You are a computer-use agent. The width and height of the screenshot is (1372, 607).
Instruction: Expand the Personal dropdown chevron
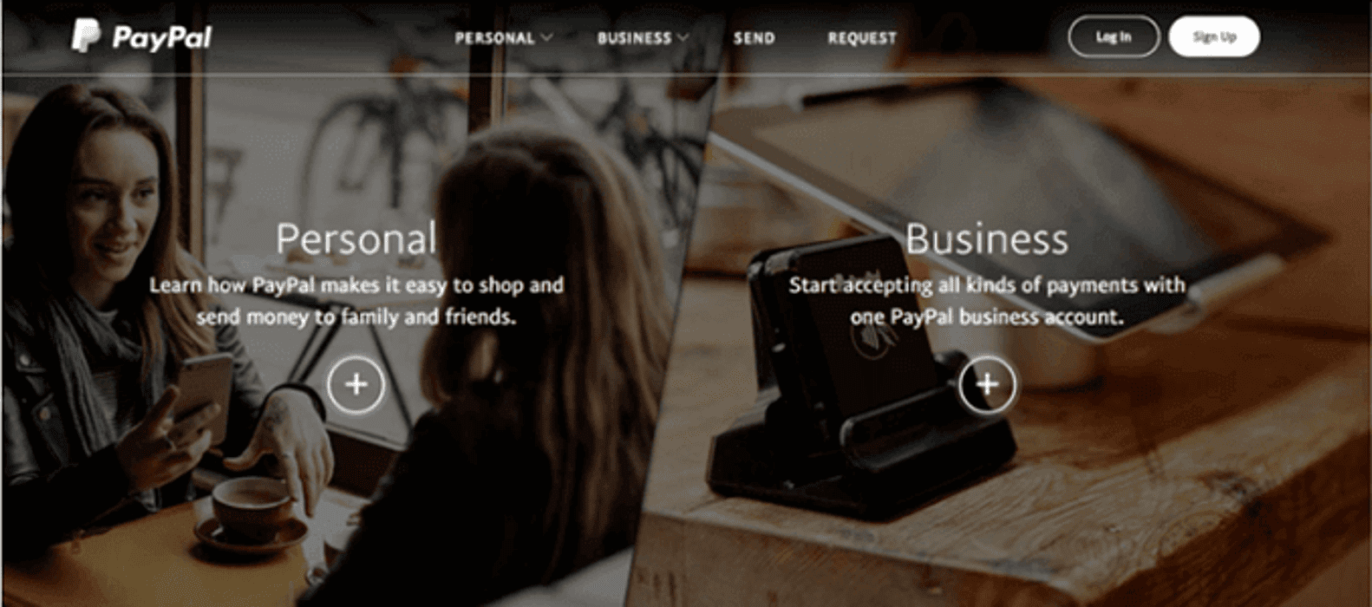pyautogui.click(x=546, y=37)
